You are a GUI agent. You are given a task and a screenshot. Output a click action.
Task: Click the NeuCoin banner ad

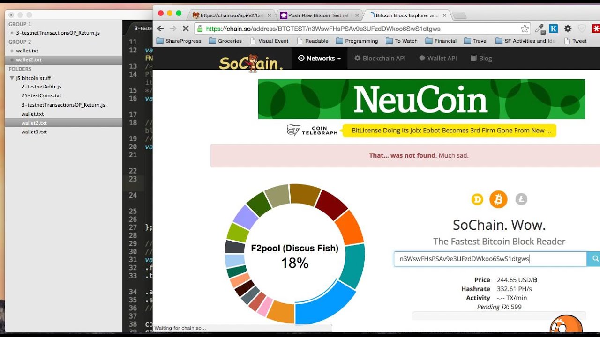click(421, 99)
